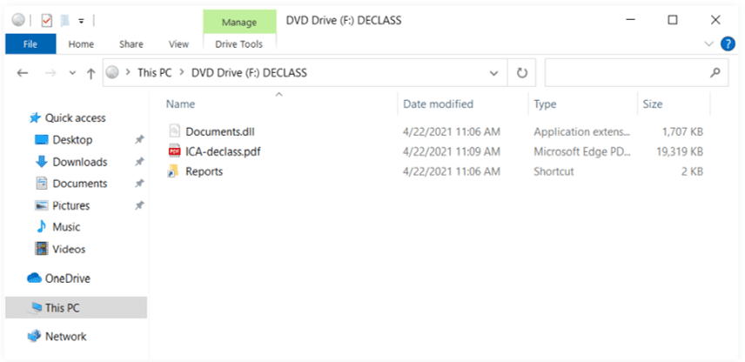Open the address bar history dropdown
745x362 pixels.
coord(494,73)
